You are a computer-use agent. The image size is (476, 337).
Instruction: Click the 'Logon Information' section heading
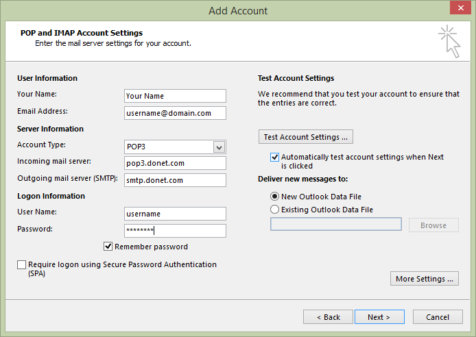tap(51, 196)
